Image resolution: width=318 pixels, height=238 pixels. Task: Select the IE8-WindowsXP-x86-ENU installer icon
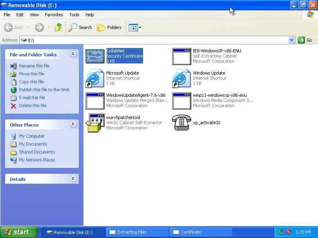pyautogui.click(x=182, y=56)
